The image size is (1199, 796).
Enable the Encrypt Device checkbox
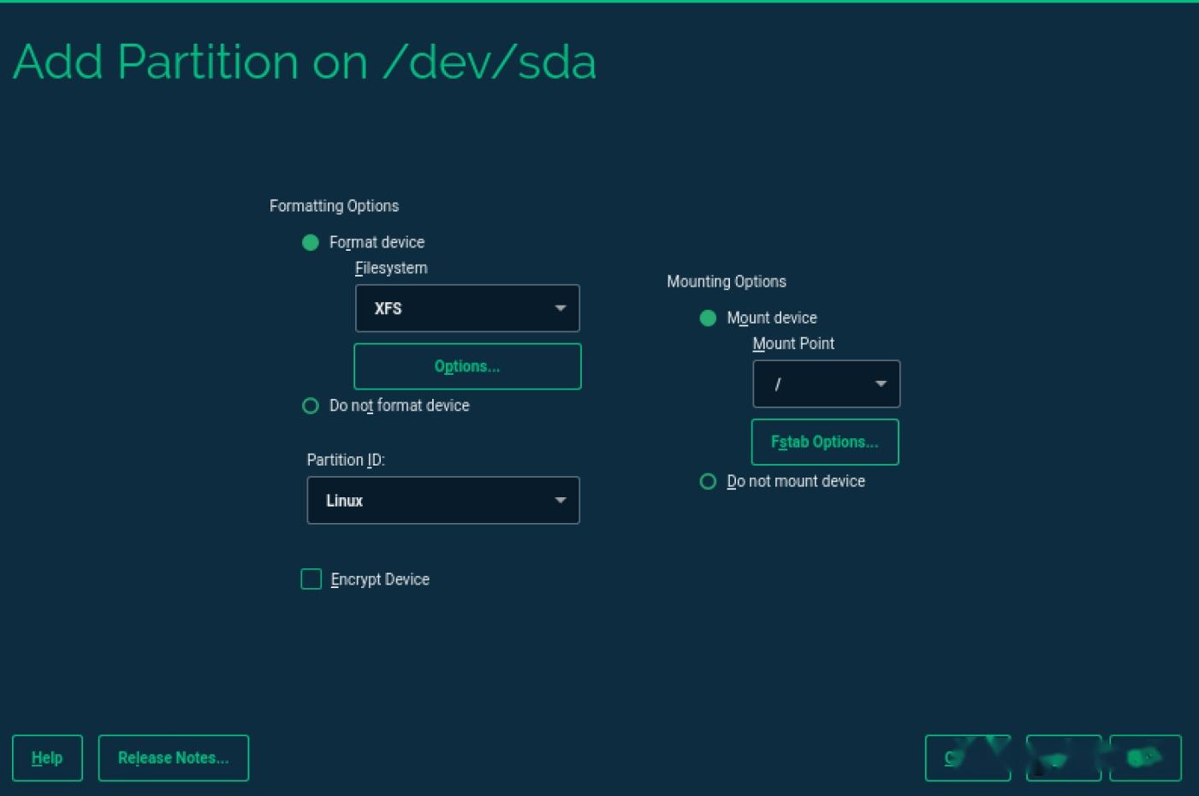(311, 579)
